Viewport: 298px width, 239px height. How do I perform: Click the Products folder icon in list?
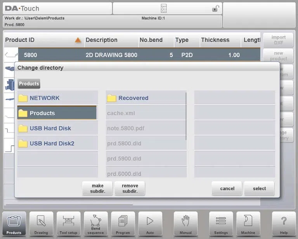point(23,113)
